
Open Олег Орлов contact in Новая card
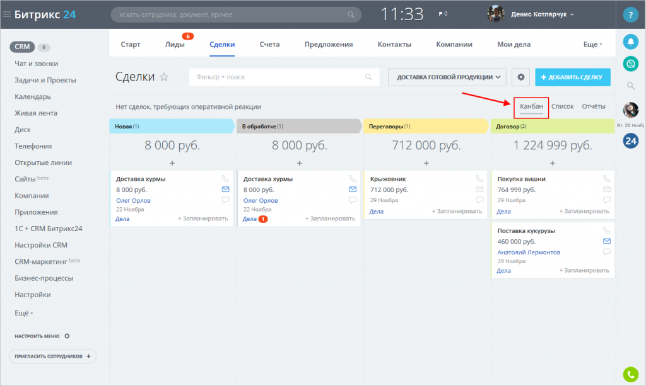[133, 201]
